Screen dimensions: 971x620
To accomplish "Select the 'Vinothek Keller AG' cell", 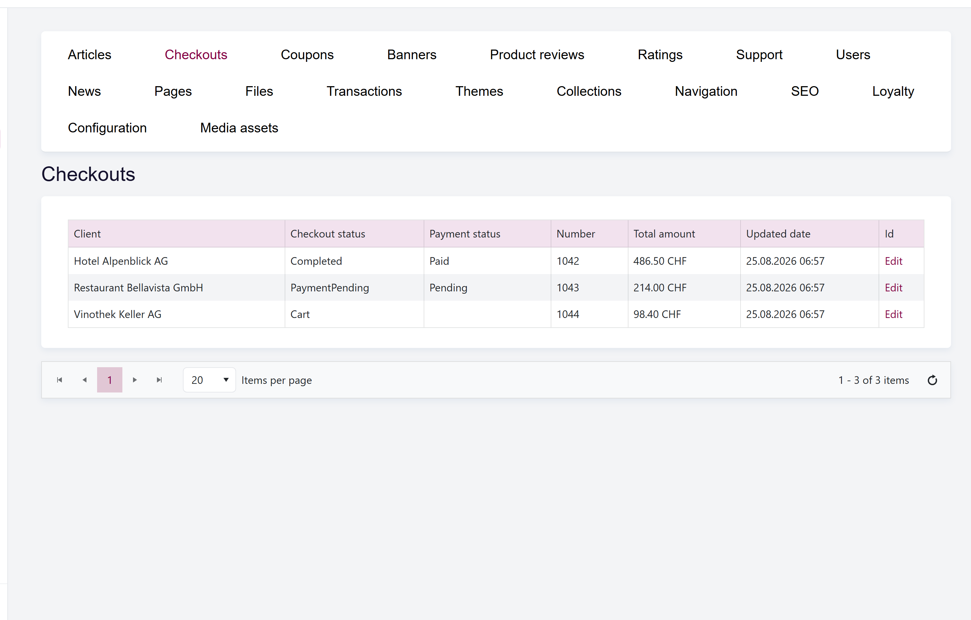I will (176, 314).
